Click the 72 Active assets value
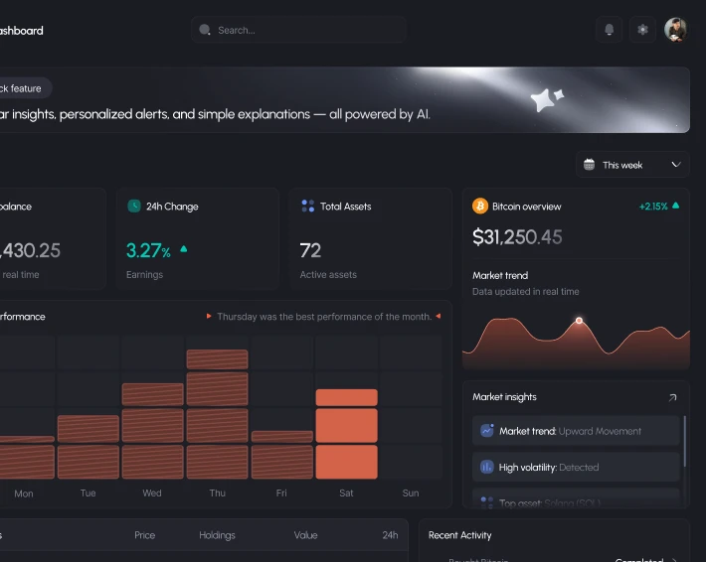Screen dimensions: 706x562 pyautogui.click(x=310, y=250)
